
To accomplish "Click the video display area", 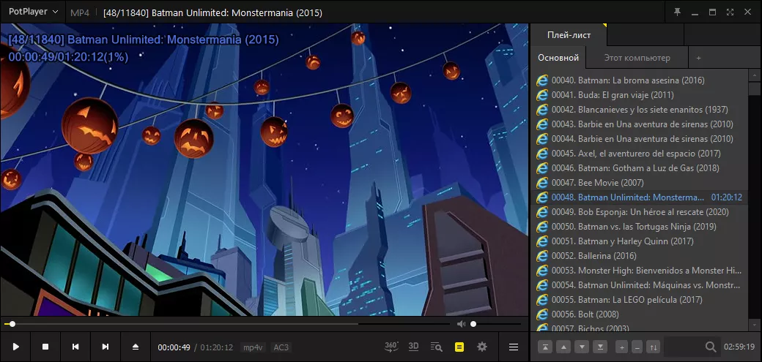I will click(265, 170).
